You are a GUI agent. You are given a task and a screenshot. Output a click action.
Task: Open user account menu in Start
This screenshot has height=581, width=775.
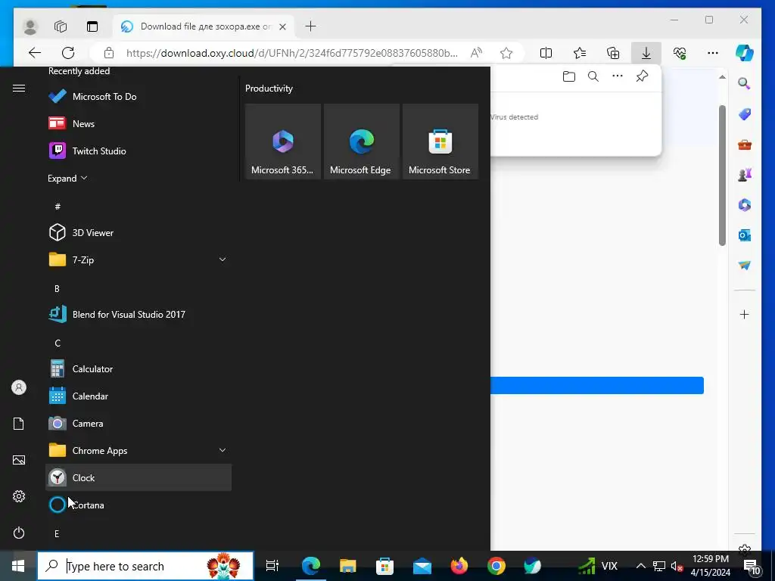tap(19, 387)
